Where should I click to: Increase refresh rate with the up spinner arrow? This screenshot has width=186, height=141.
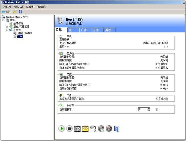tap(148, 108)
